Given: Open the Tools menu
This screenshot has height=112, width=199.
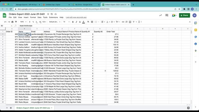Looking at the screenshot, I should click(x=45, y=17).
